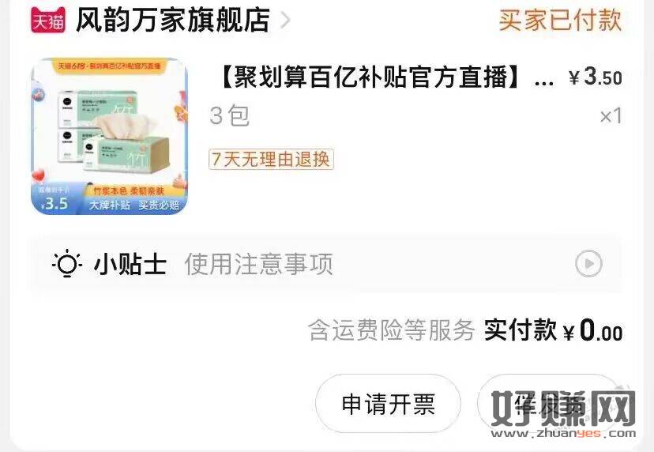The width and height of the screenshot is (654, 452).
Task: Tap the ×1 quantity indicator
Action: pos(611,116)
